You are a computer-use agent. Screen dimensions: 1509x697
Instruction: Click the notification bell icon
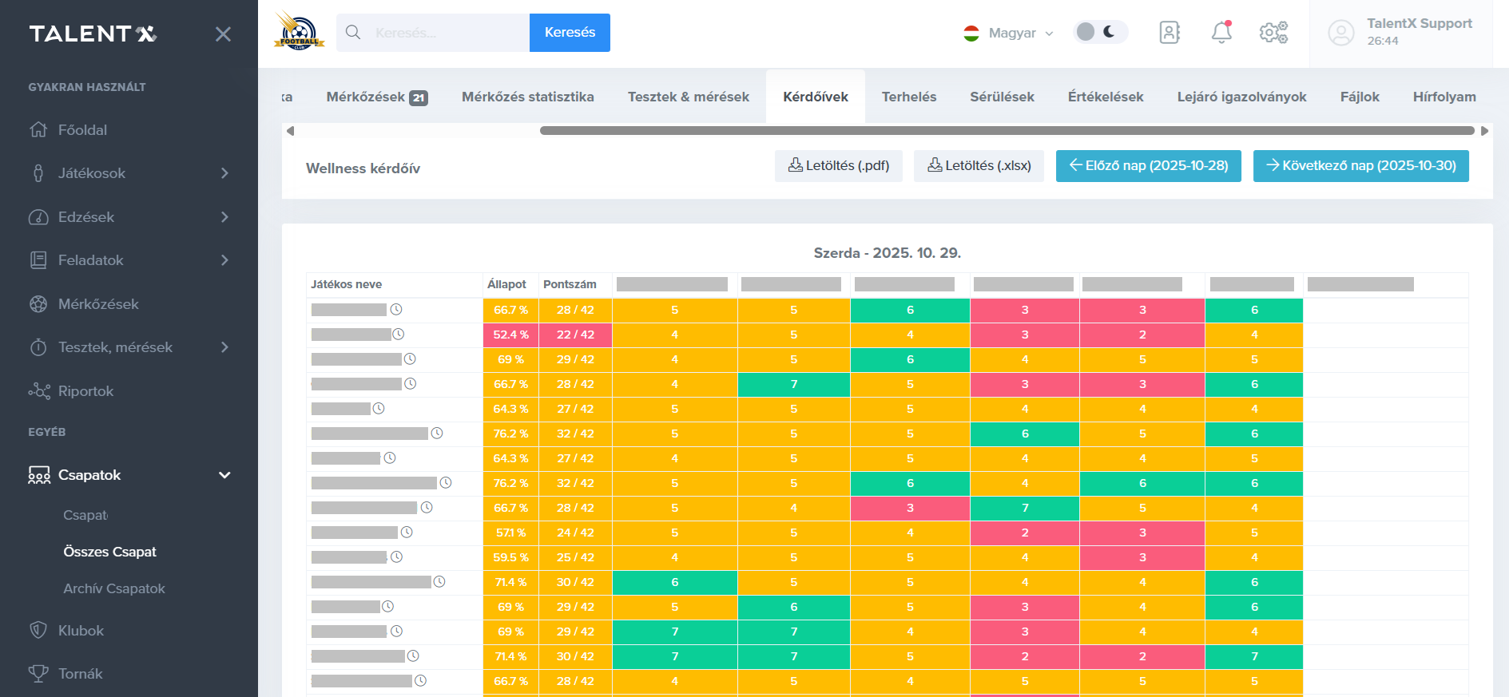point(1221,33)
